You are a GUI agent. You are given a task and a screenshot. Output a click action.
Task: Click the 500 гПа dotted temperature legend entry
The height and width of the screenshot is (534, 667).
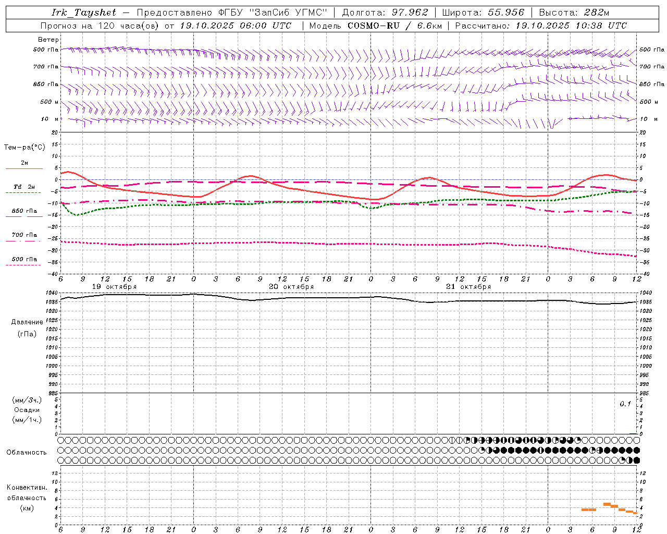24,259
